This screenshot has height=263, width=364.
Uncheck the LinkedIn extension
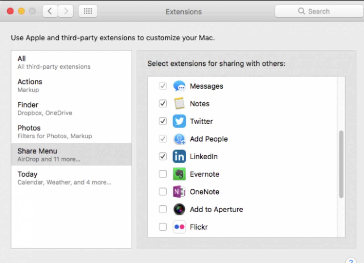(x=163, y=156)
